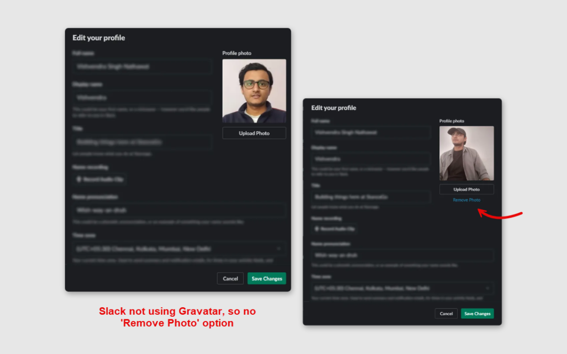
Task: Focus the Full name field in right dialog
Action: click(371, 132)
